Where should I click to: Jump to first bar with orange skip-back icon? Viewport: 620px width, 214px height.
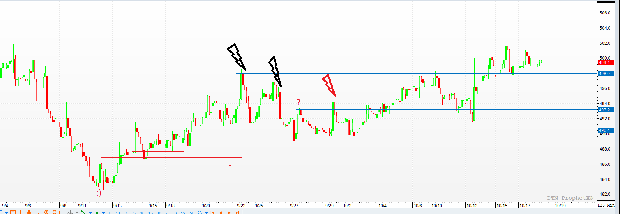click(x=213, y=213)
